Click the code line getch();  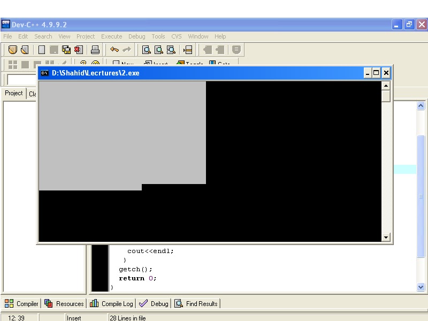click(x=135, y=270)
